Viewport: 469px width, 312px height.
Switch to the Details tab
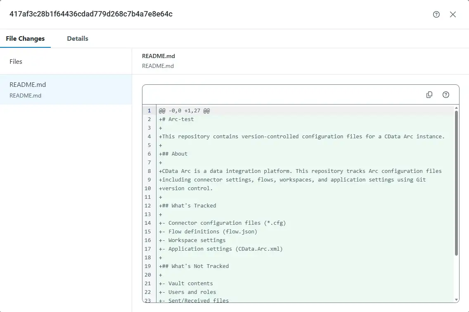78,38
